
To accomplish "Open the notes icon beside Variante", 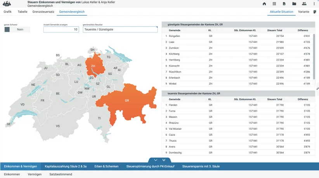I will 315,12.
